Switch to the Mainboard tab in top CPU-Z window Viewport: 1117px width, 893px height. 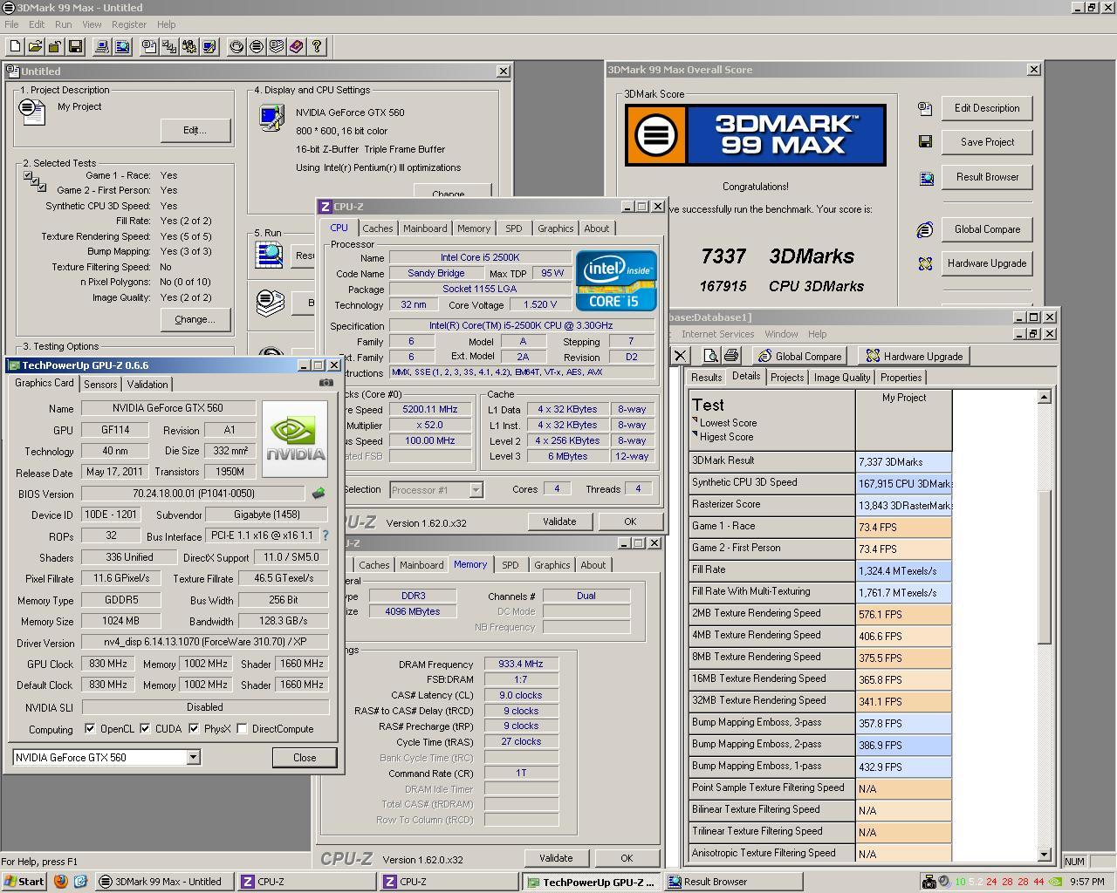coord(425,228)
